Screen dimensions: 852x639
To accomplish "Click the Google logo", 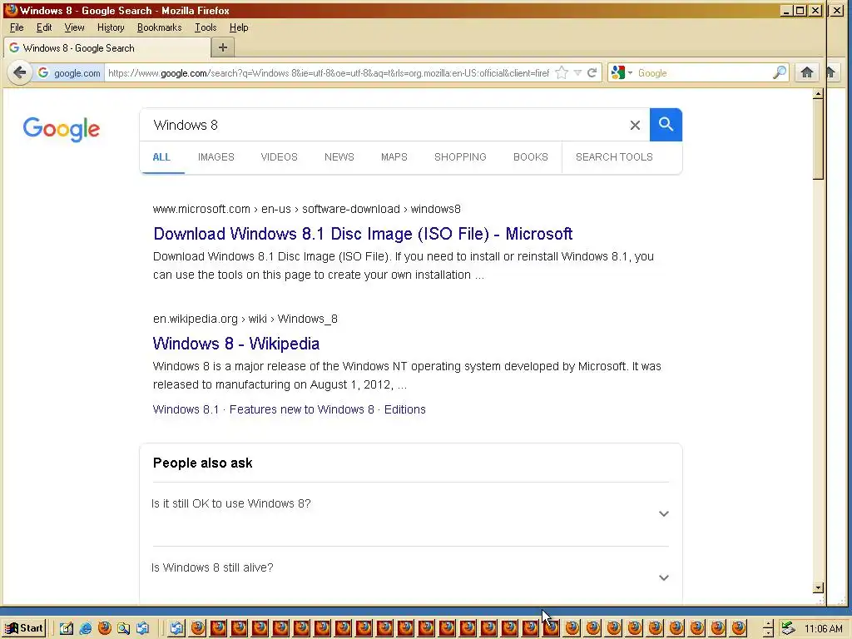I will tap(62, 129).
